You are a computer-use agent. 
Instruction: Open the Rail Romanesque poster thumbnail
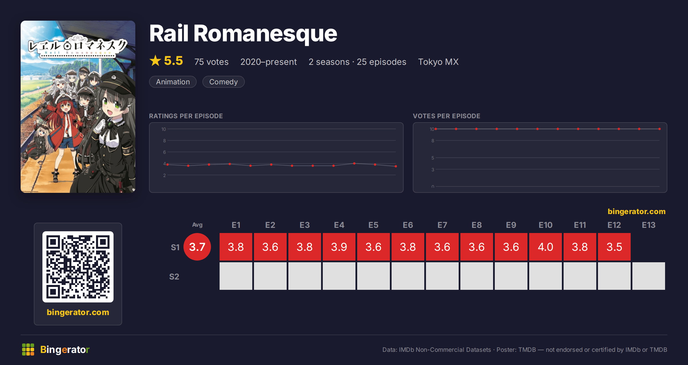coord(78,107)
